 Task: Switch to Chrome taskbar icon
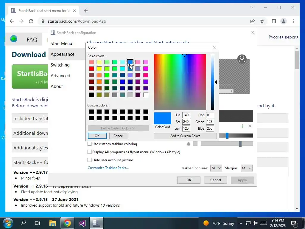(67, 223)
